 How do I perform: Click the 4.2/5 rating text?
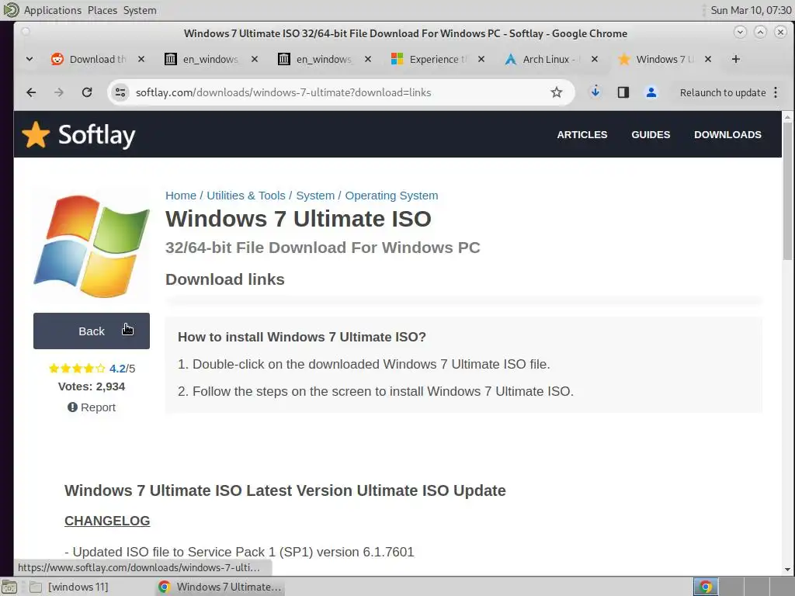click(x=122, y=369)
